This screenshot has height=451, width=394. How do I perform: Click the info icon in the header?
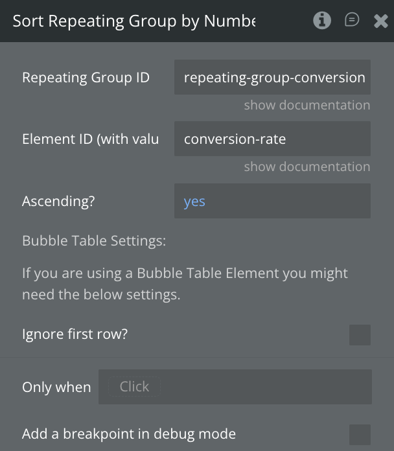(x=322, y=21)
